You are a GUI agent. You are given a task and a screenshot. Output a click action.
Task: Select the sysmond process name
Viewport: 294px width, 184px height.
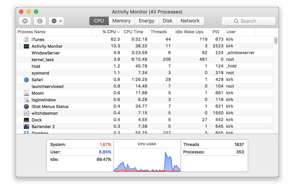pyautogui.click(x=40, y=73)
